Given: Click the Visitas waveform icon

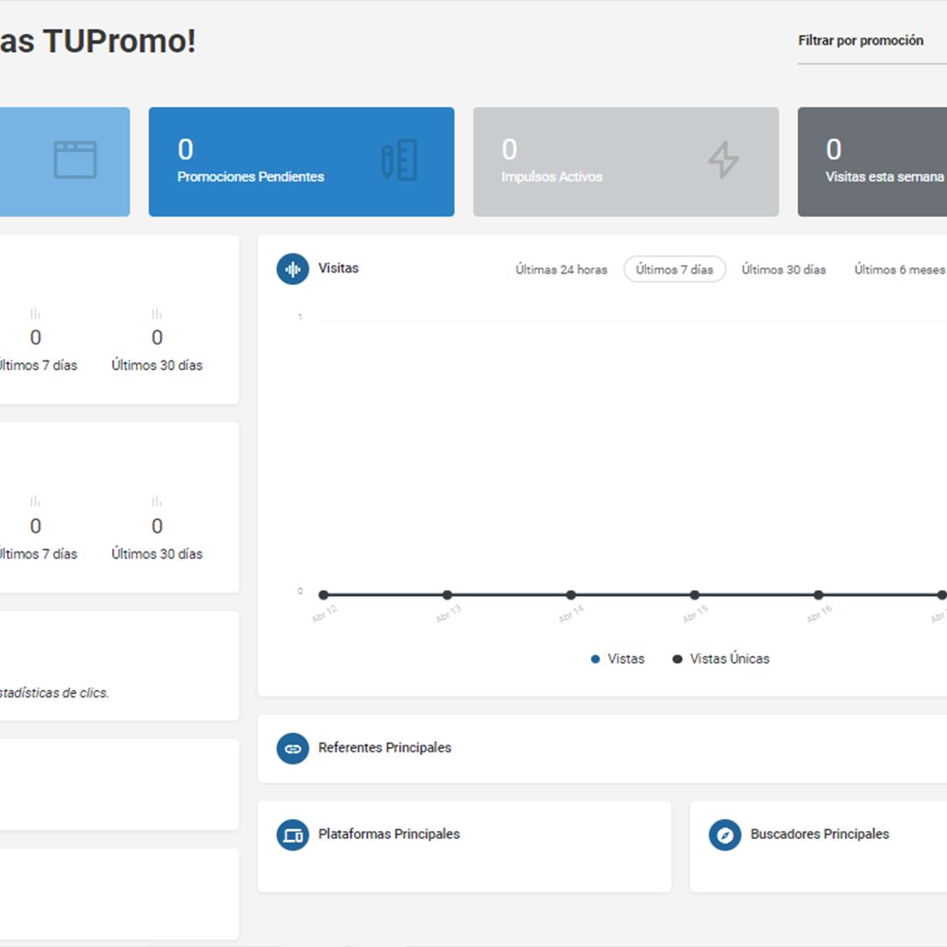Looking at the screenshot, I should [292, 269].
